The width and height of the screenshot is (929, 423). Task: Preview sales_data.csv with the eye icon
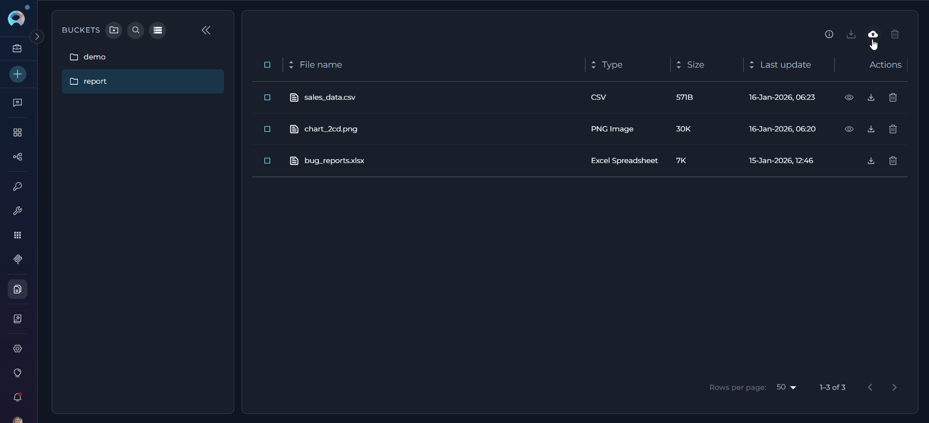click(x=849, y=97)
